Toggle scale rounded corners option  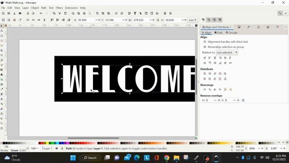[209, 20]
